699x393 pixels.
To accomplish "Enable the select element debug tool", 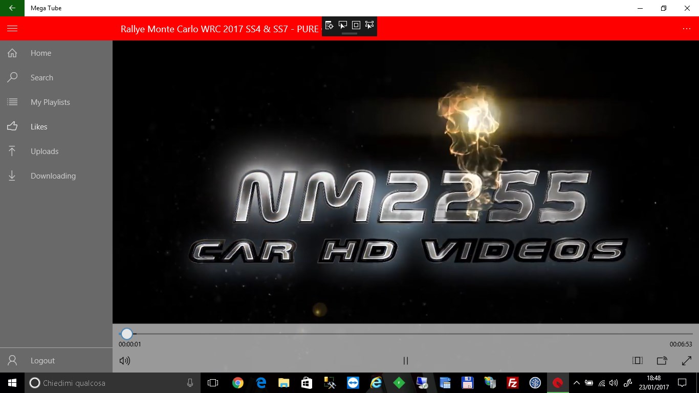I will (343, 25).
